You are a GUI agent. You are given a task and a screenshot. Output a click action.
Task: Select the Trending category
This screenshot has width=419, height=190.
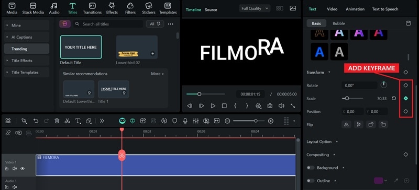[x=27, y=49]
